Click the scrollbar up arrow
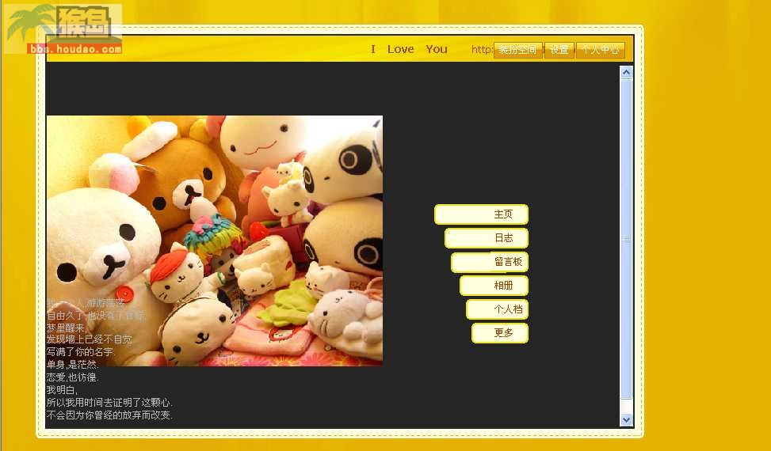The image size is (771, 451). click(x=626, y=73)
